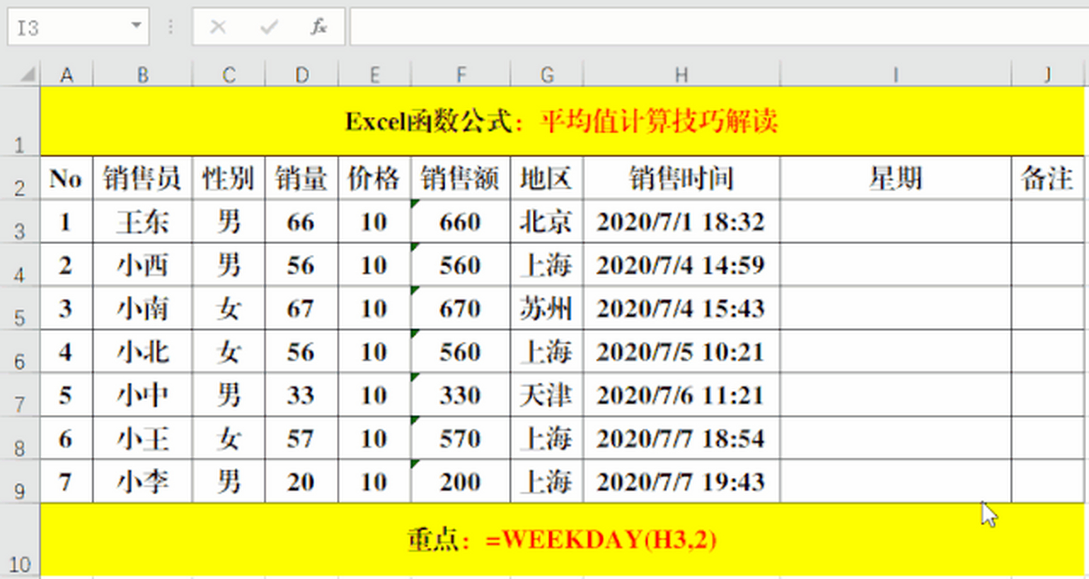Select the cell containing 小李
This screenshot has height=579, width=1089.
143,482
